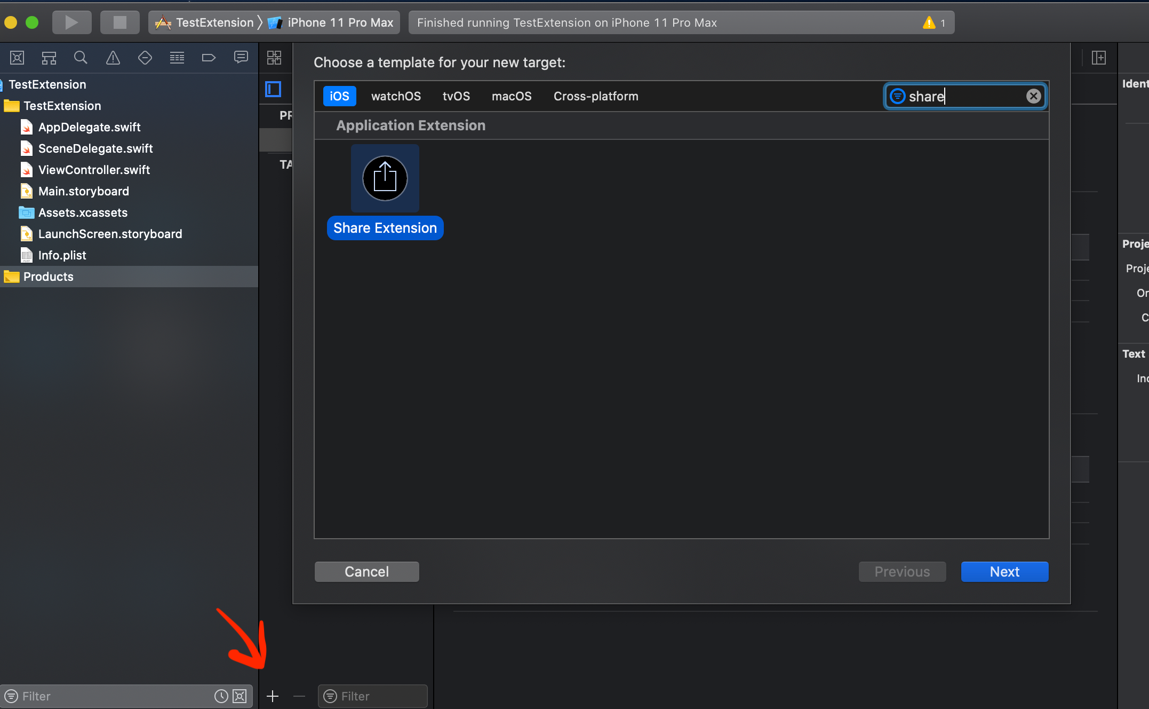Select the Products folder
This screenshot has height=709, width=1149.
click(x=48, y=277)
